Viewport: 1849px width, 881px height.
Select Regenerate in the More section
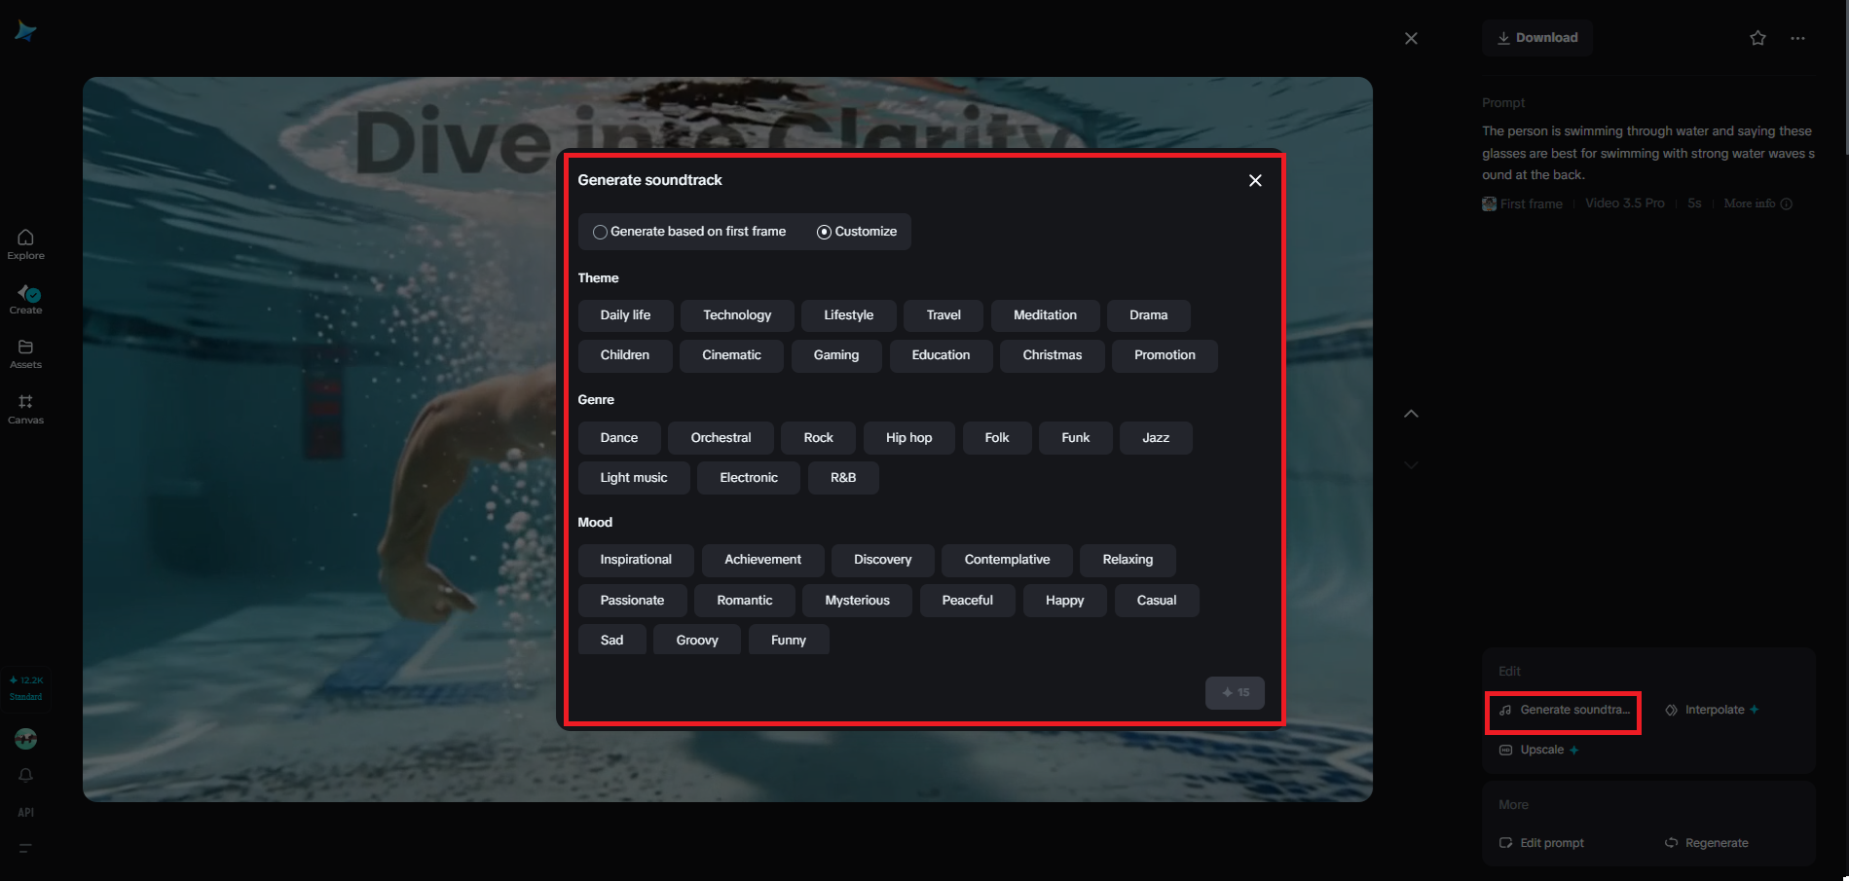click(x=1717, y=842)
